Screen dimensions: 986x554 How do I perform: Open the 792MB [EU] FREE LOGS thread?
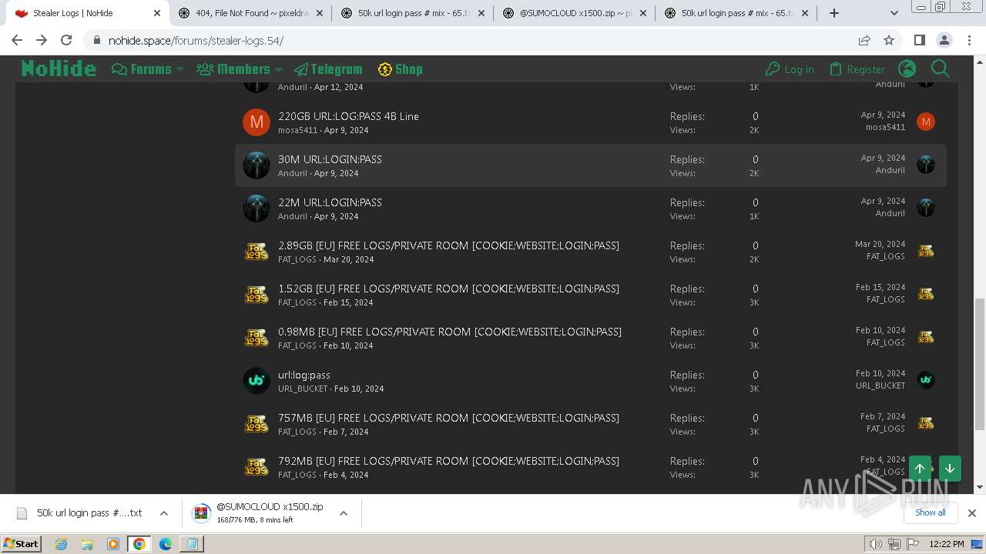(x=448, y=461)
